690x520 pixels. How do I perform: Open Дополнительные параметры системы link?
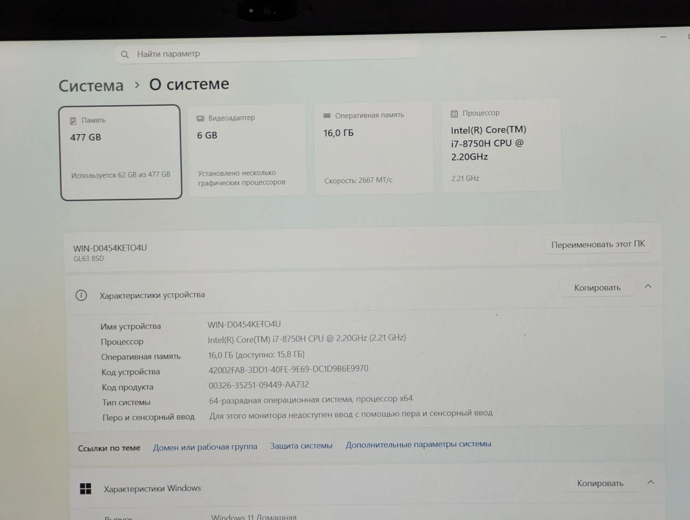(418, 444)
